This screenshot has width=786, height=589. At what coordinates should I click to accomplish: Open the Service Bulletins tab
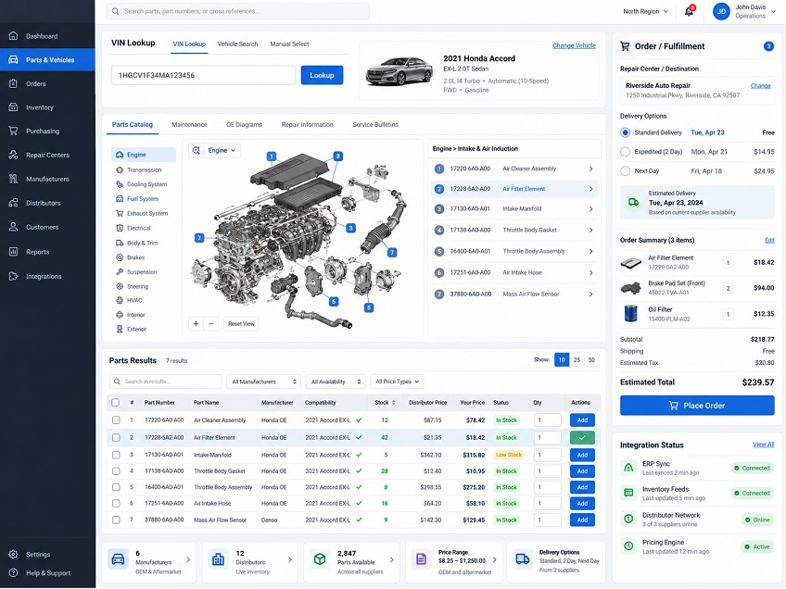[375, 125]
